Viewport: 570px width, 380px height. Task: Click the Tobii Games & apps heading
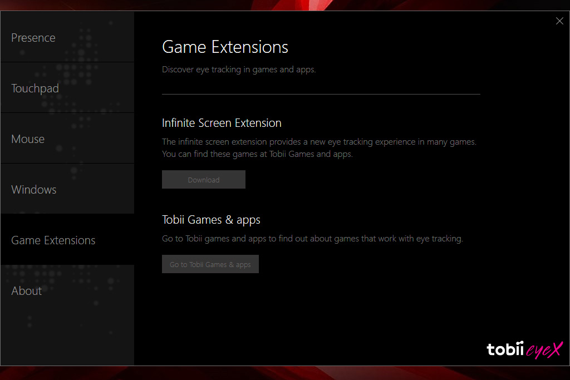(211, 220)
